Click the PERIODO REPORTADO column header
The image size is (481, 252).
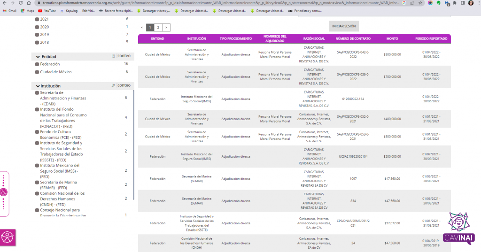(431, 38)
